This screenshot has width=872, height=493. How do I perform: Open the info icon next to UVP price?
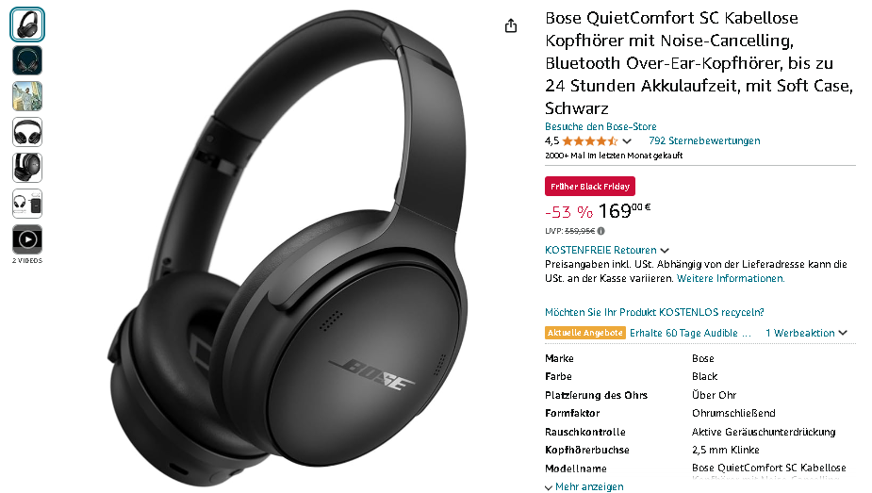[601, 231]
